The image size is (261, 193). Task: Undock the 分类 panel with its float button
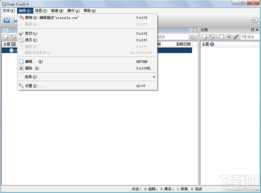[x=253, y=30]
